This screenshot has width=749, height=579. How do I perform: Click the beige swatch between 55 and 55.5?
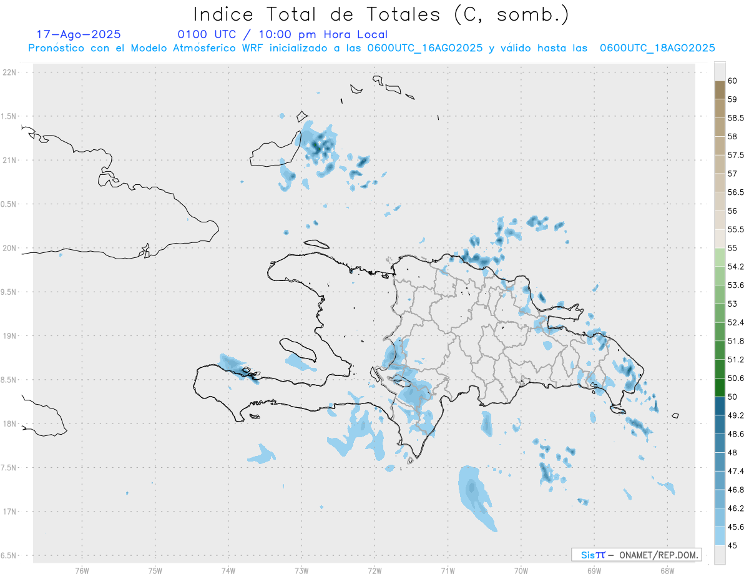pyautogui.click(x=720, y=239)
